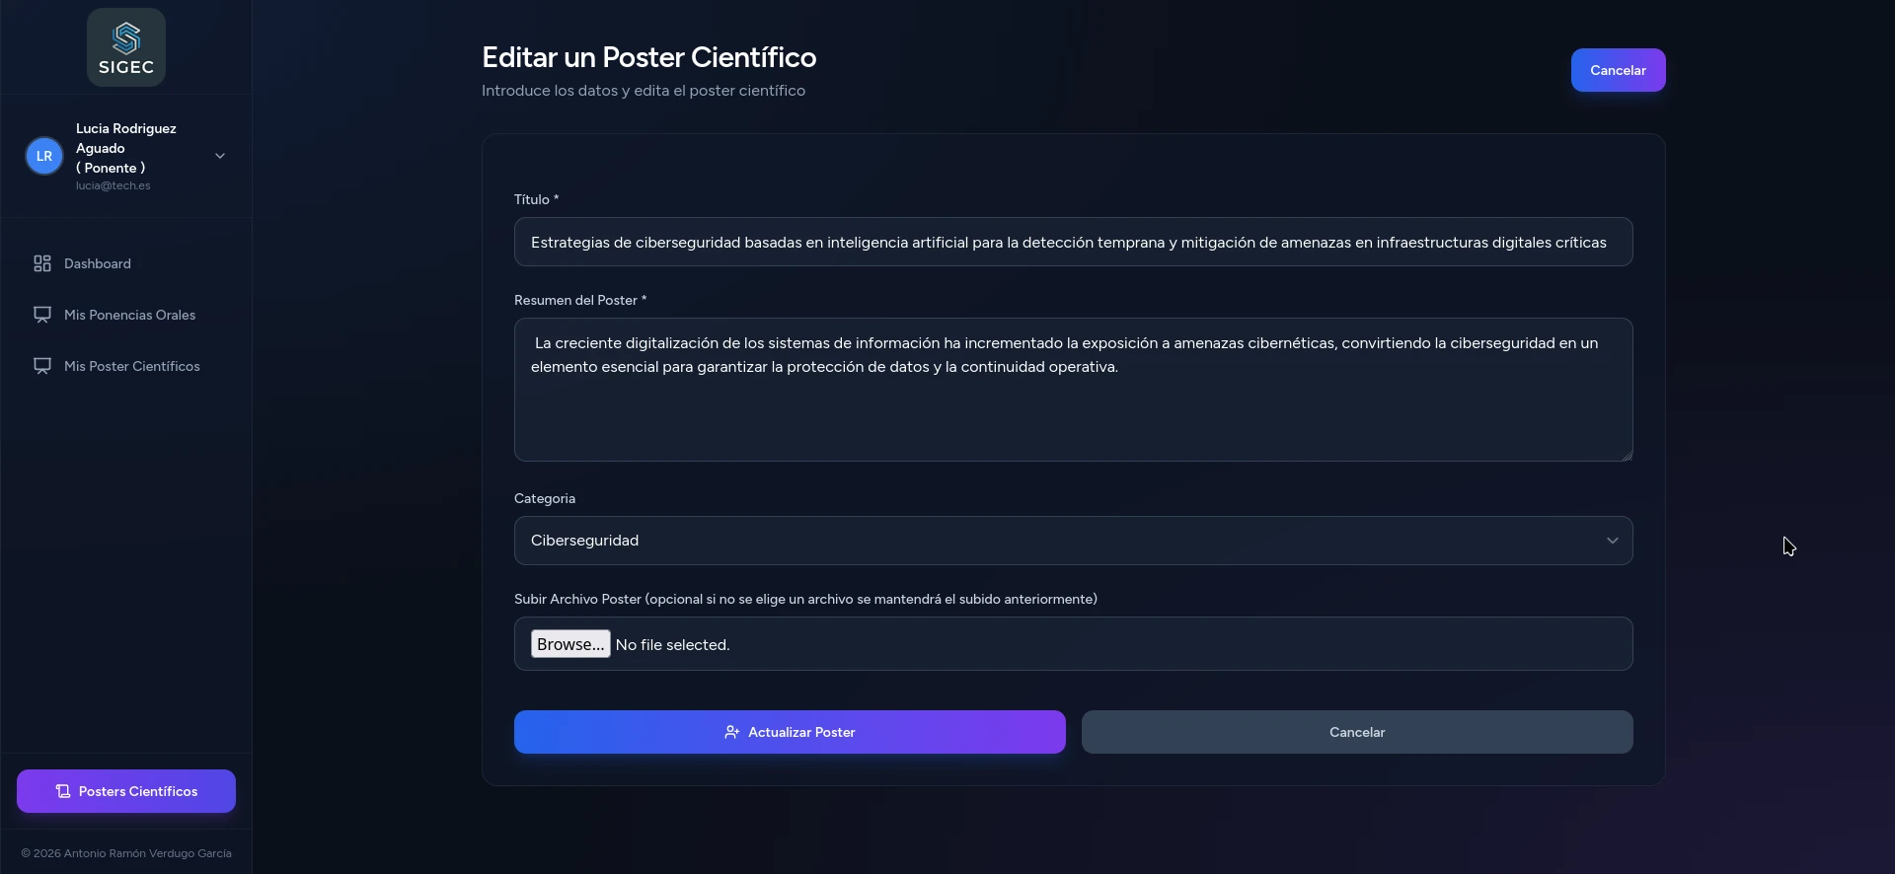This screenshot has width=1895, height=874.
Task: Click the user icon in Actualizar Poster
Action: click(x=731, y=732)
